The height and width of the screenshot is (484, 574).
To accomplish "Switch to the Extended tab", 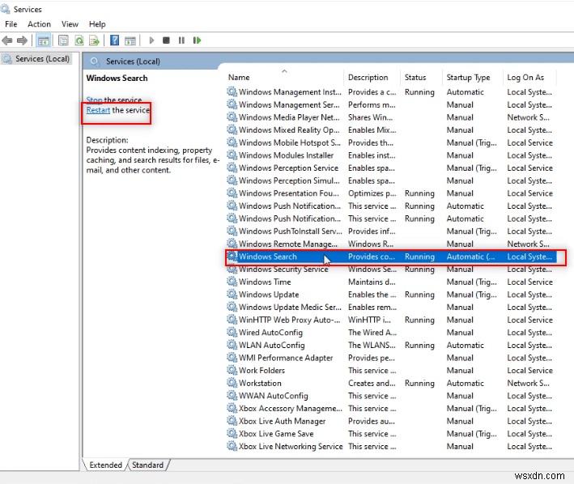I will (105, 465).
